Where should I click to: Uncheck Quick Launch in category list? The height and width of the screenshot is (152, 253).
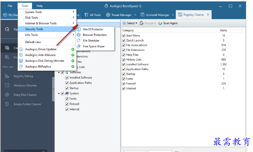(x=124, y=40)
